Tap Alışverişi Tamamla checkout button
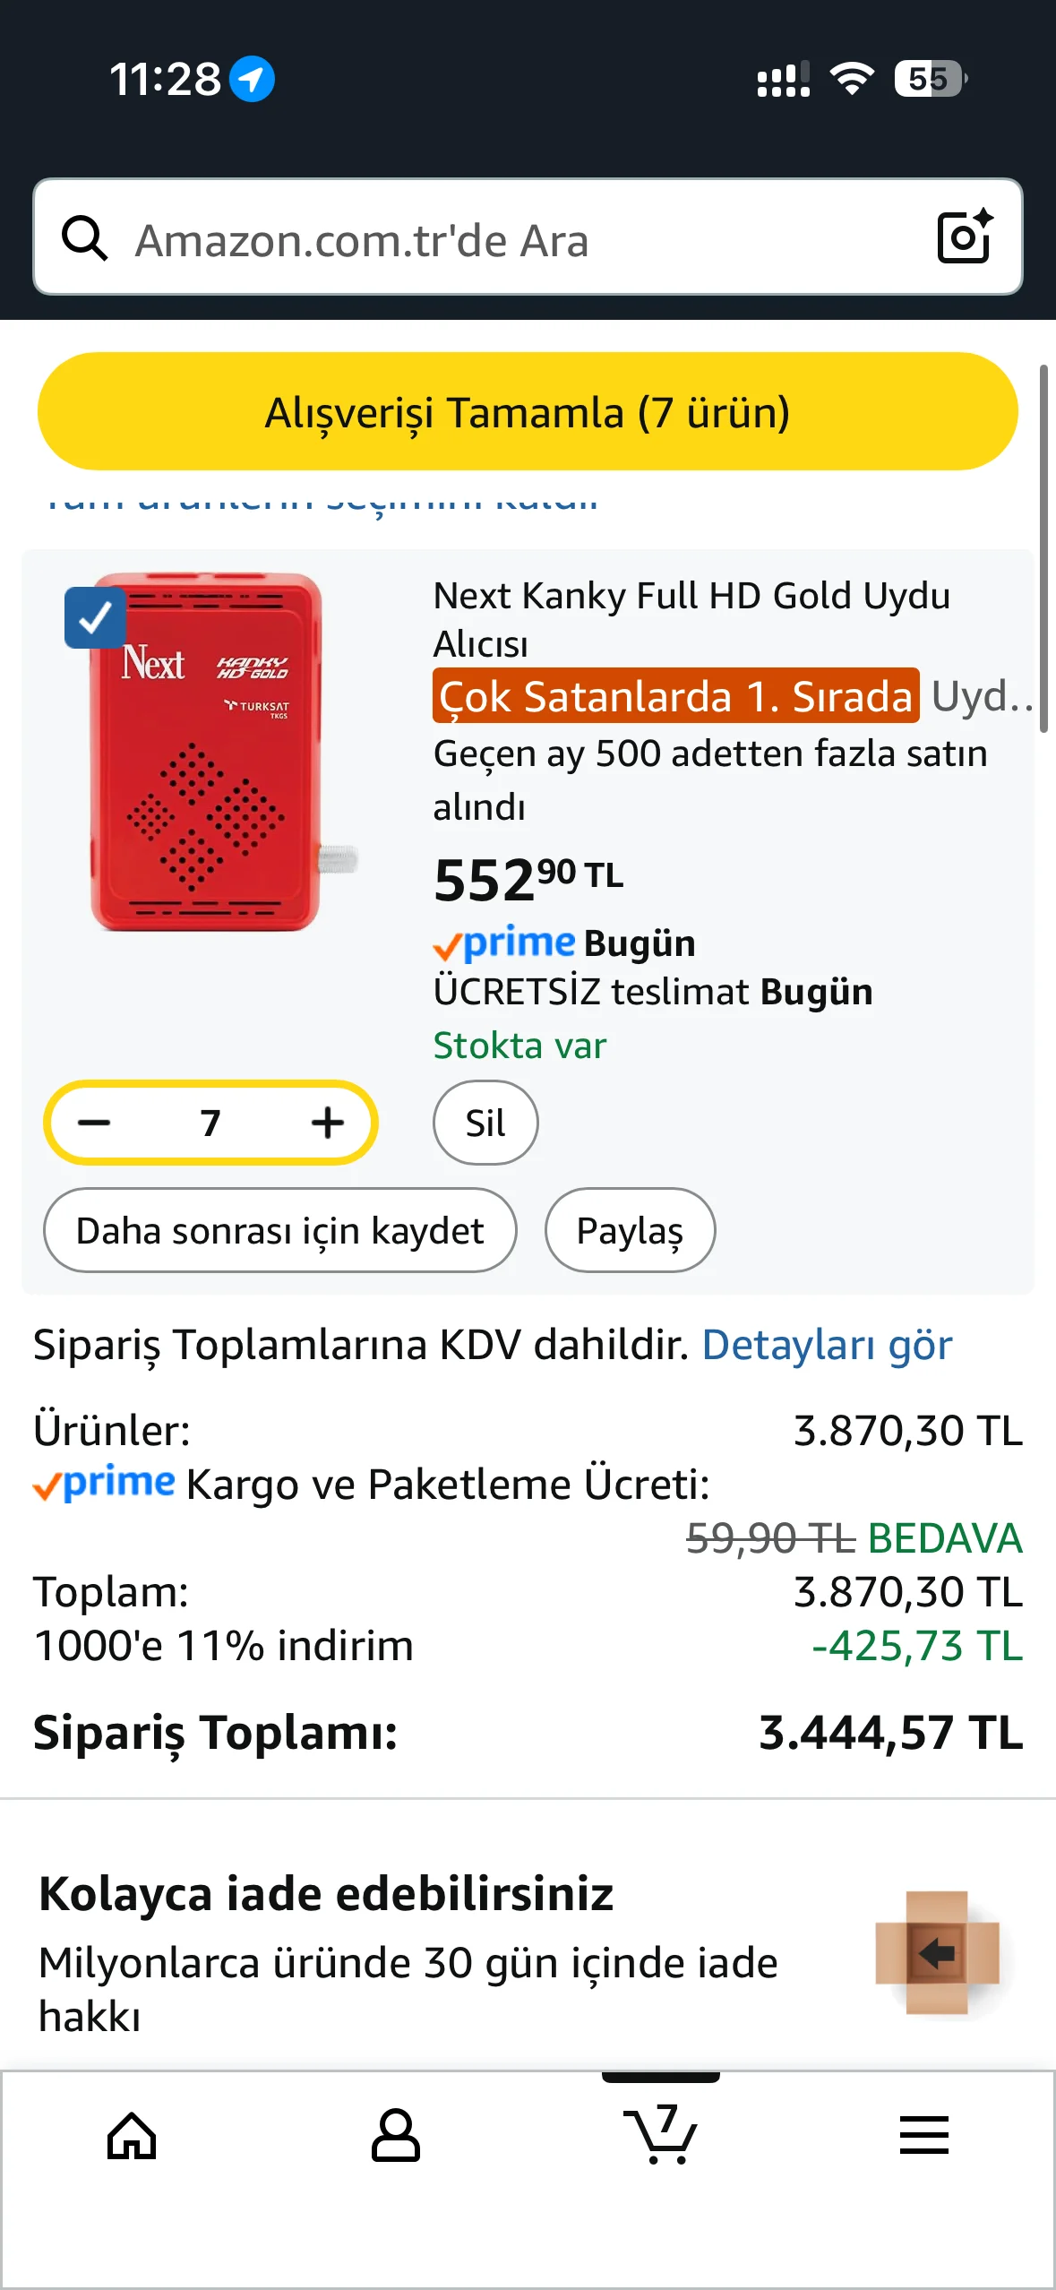 click(528, 412)
